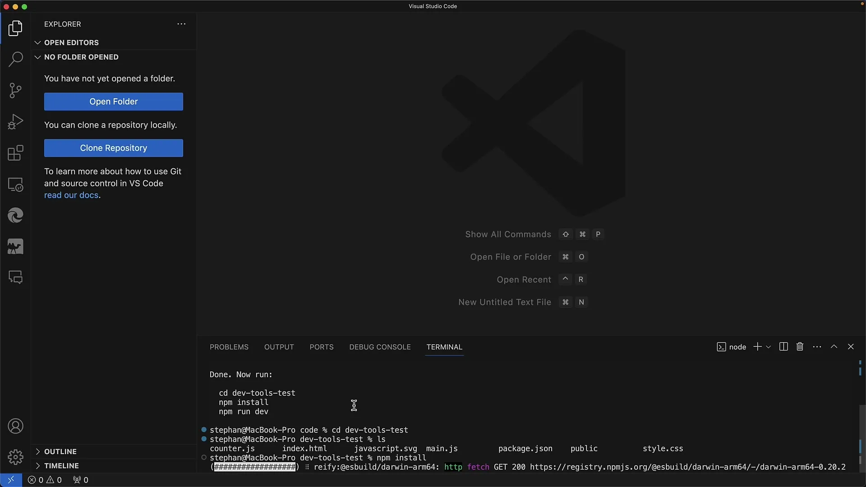Viewport: 866px width, 487px height.
Task: Click the node terminal shell indicator
Action: (x=731, y=347)
